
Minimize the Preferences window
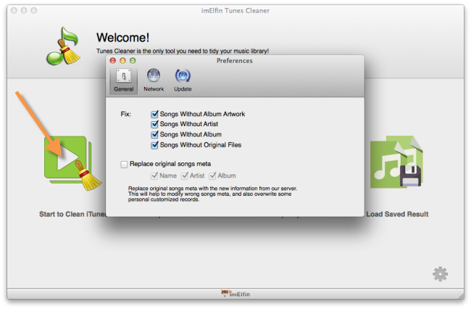(122, 61)
